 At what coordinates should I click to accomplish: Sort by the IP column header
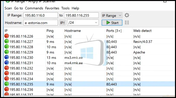[6, 31]
